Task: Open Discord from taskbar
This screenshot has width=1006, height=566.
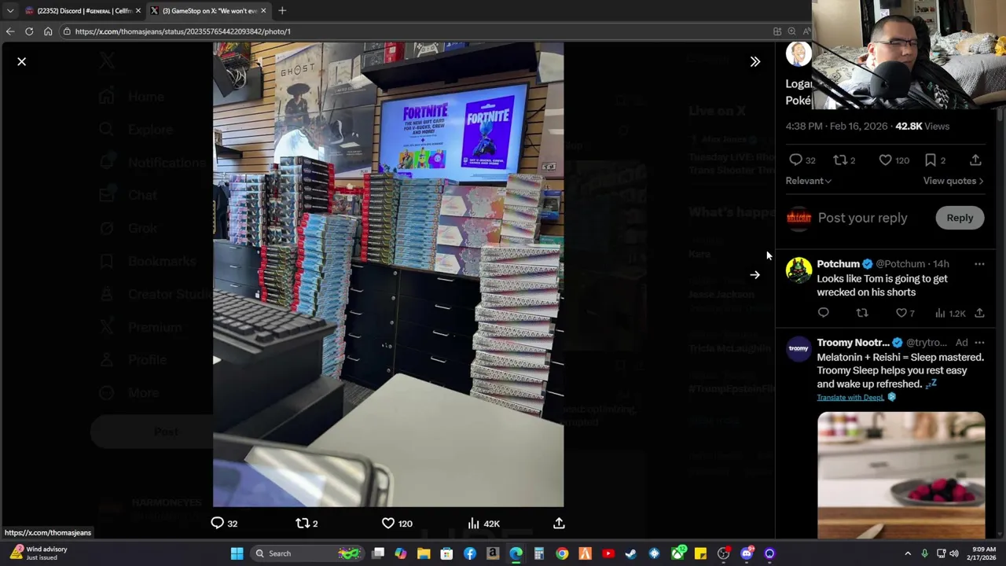Action: point(746,553)
